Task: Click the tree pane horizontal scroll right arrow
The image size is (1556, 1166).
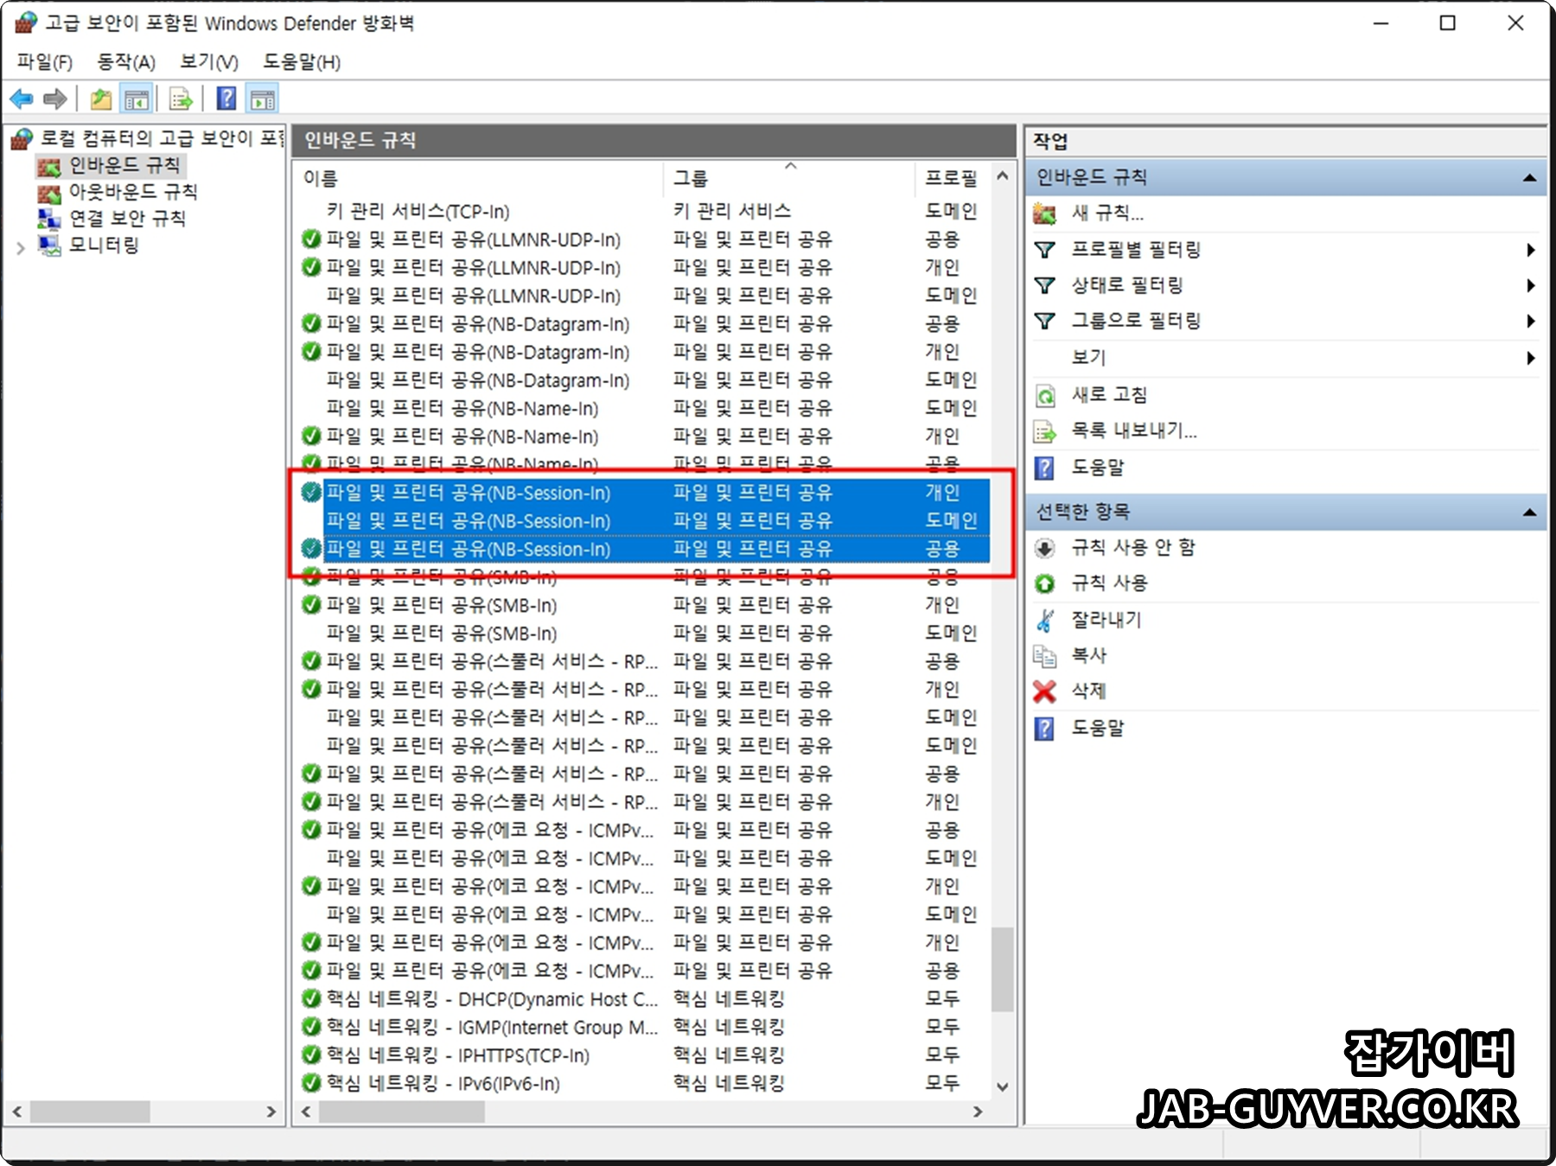Action: (x=271, y=1112)
